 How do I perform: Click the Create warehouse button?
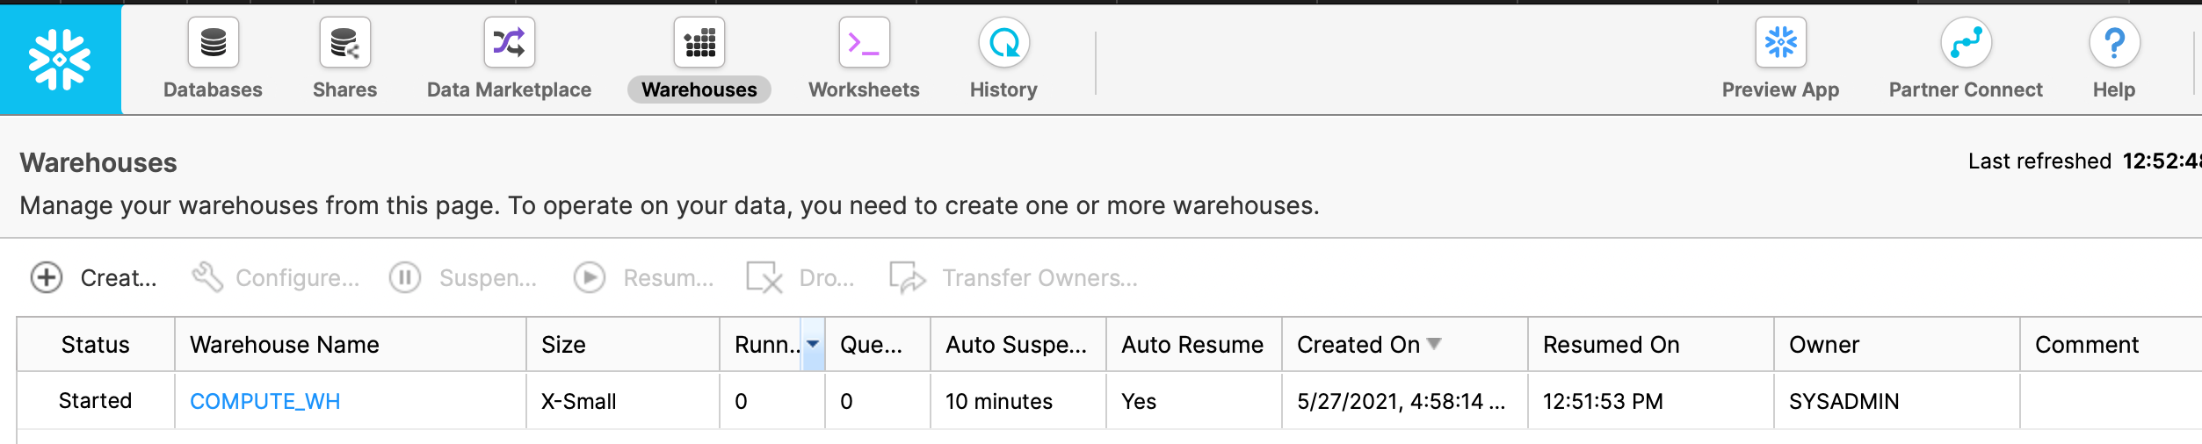pos(94,277)
